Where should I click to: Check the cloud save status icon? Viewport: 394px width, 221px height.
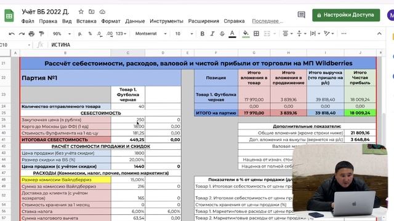tap(102, 12)
